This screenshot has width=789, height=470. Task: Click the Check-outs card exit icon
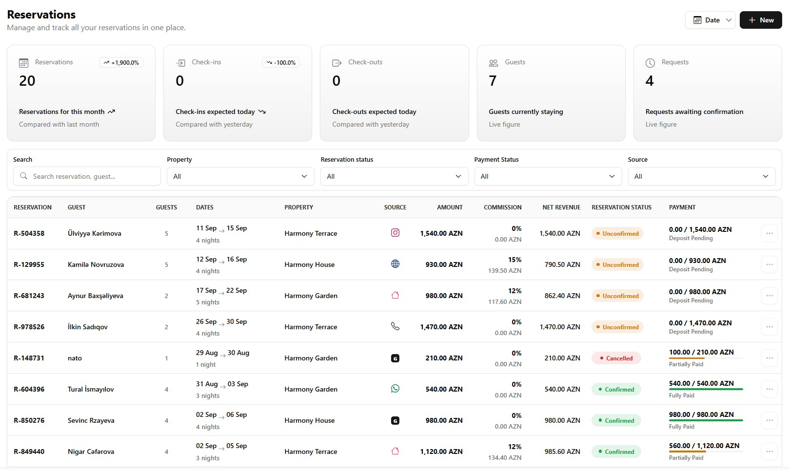click(337, 63)
